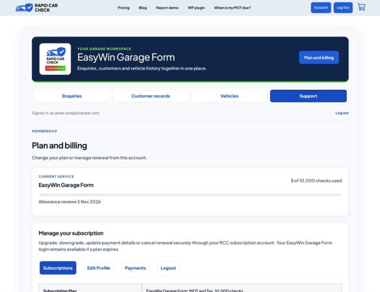Open the Payments section
Viewport: 380px width, 292px height.
(x=135, y=268)
